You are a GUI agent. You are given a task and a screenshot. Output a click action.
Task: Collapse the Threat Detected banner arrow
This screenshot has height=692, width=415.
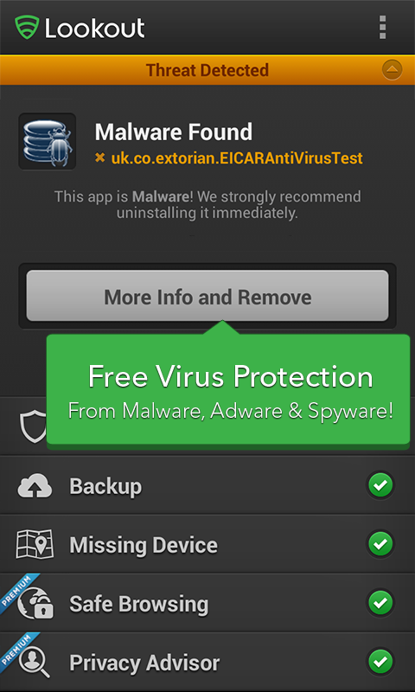pos(392,70)
